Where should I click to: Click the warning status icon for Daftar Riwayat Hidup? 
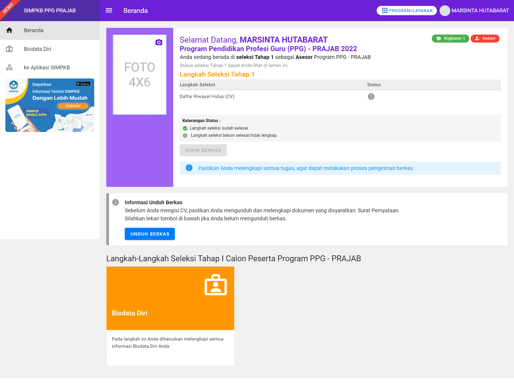[x=371, y=96]
